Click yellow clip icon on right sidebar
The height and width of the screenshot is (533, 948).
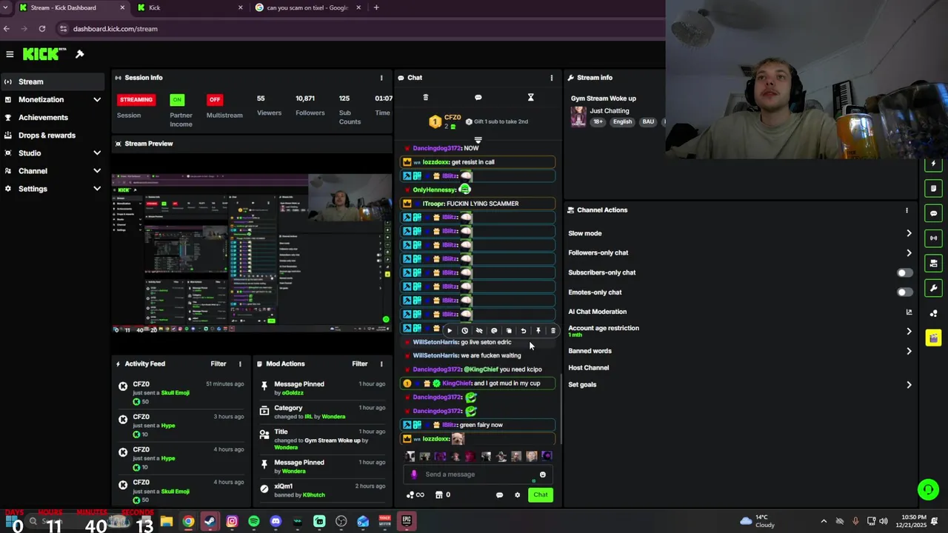click(933, 338)
